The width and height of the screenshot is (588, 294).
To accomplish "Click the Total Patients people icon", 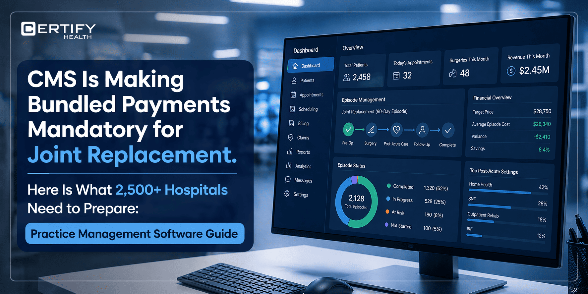I will tap(346, 78).
